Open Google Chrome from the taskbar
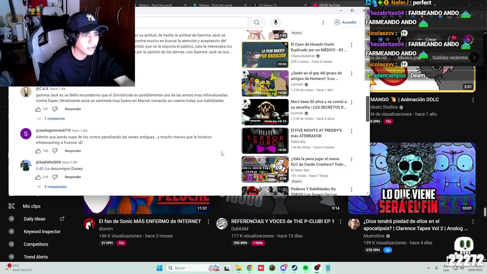The height and width of the screenshot is (274, 487). pos(250,268)
